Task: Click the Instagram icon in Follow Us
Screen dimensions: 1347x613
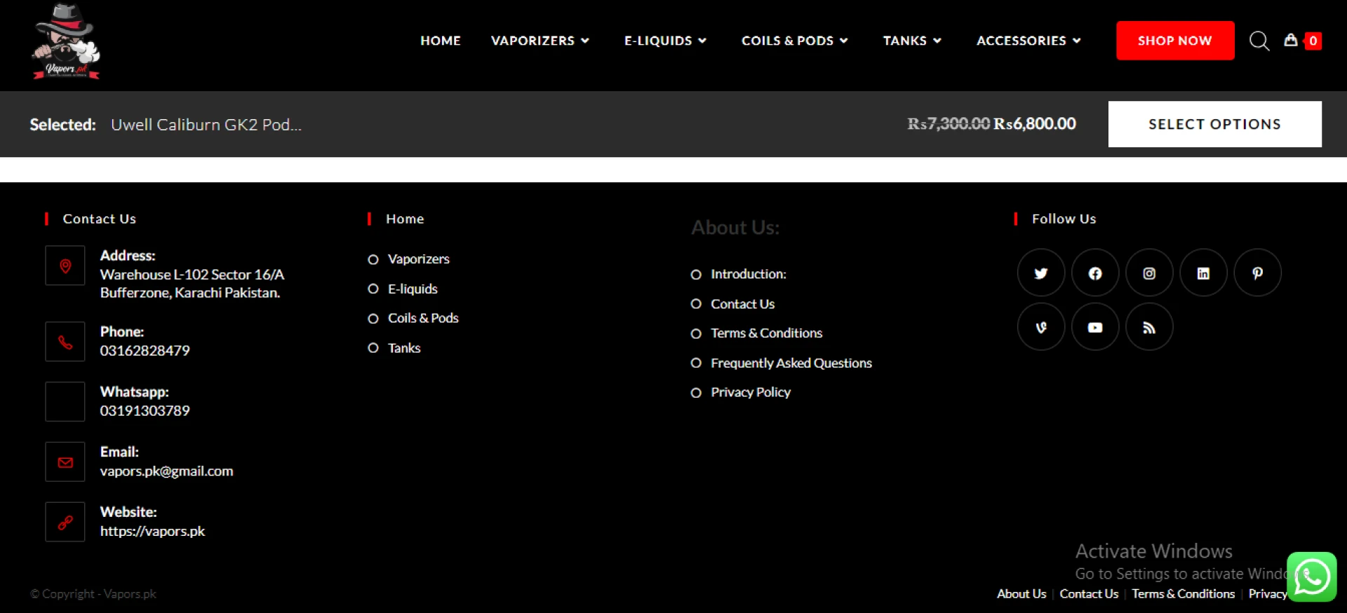Action: click(x=1149, y=273)
